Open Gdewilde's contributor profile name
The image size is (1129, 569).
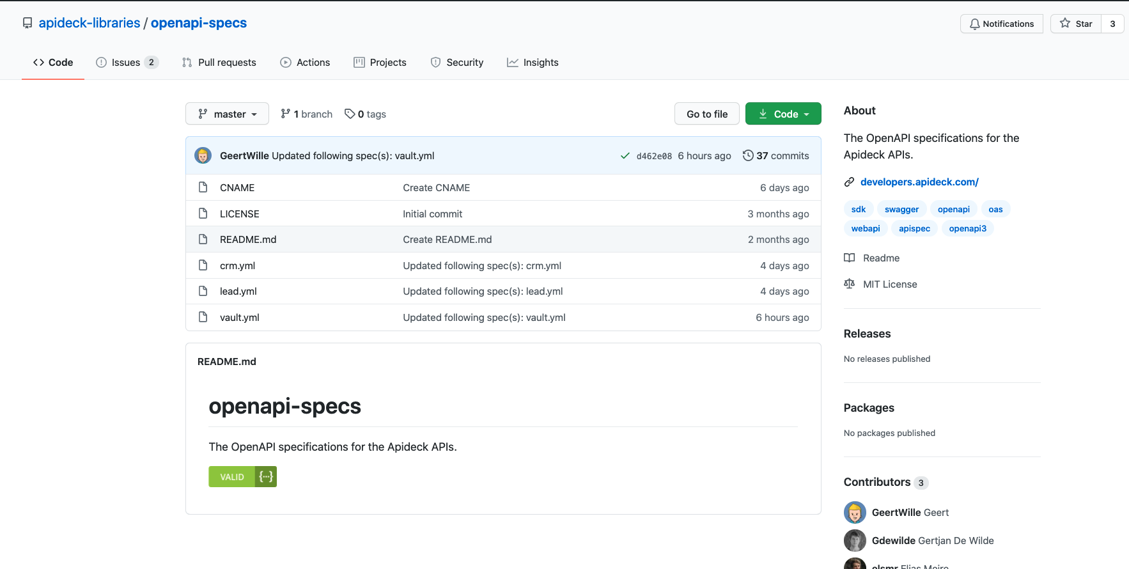(x=894, y=540)
